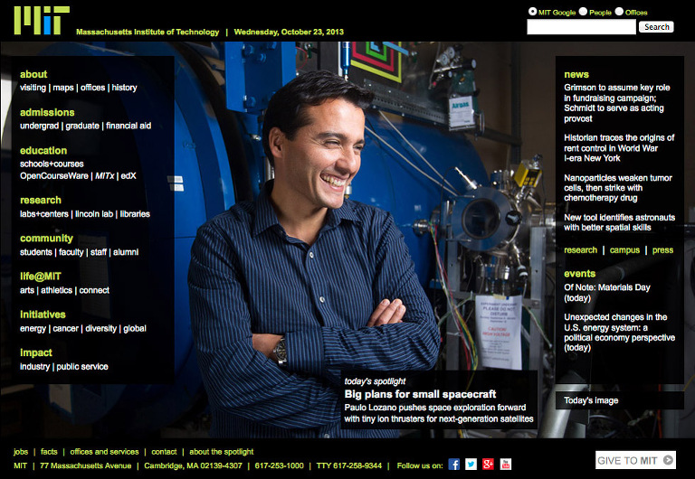Viewport: 695px width, 479px height.
Task: Open the about section heading
Action: (33, 74)
